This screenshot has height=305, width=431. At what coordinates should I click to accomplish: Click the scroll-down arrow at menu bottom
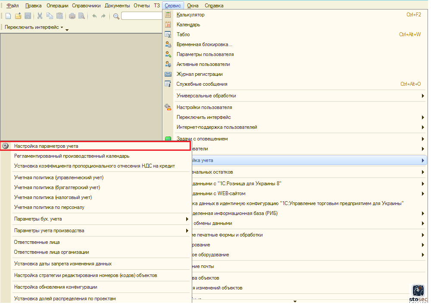click(295, 302)
